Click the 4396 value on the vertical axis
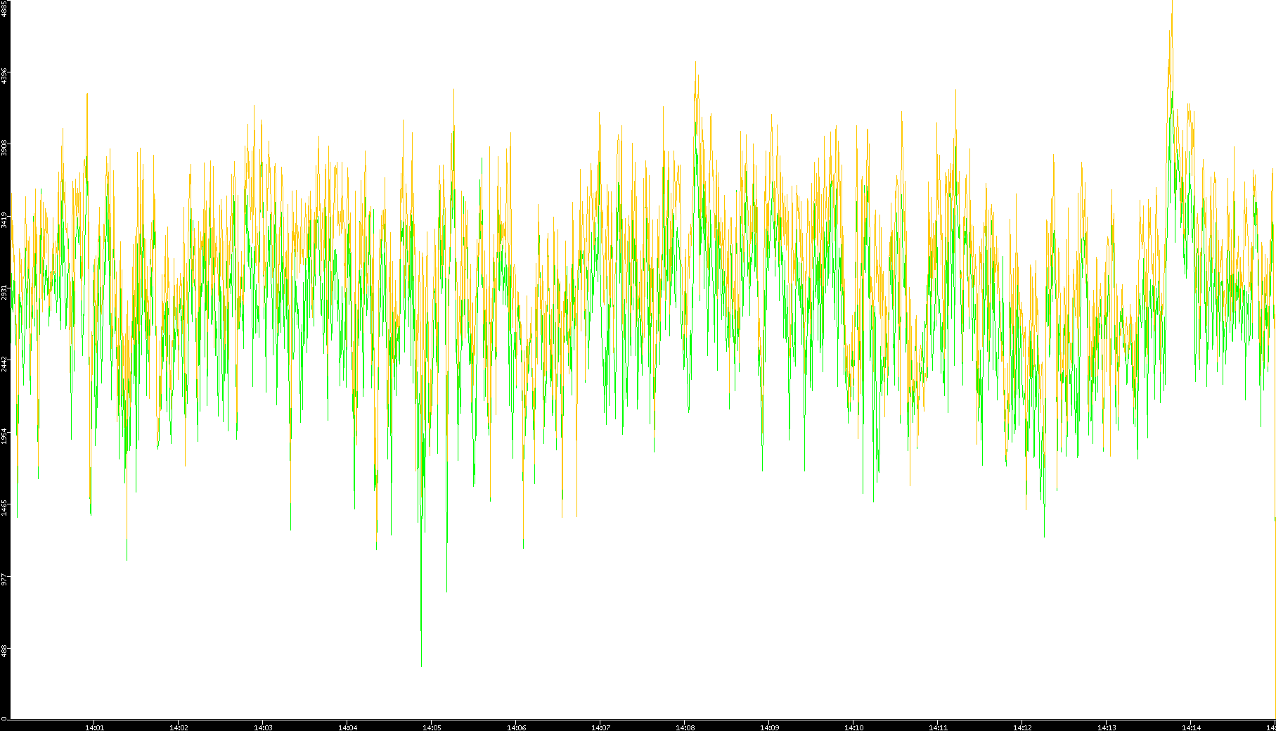 pos(4,76)
